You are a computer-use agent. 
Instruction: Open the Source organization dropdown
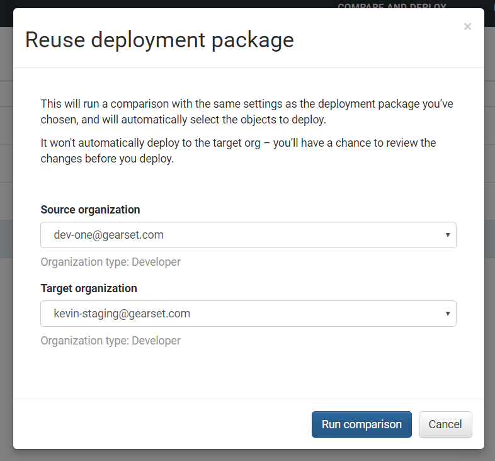click(x=248, y=235)
